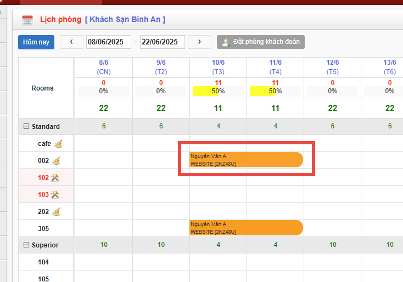
Task: Select the 8/6 (CN) date header
Action: pyautogui.click(x=104, y=67)
